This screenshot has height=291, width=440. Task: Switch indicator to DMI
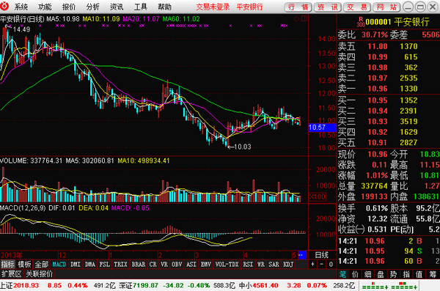tap(76, 265)
